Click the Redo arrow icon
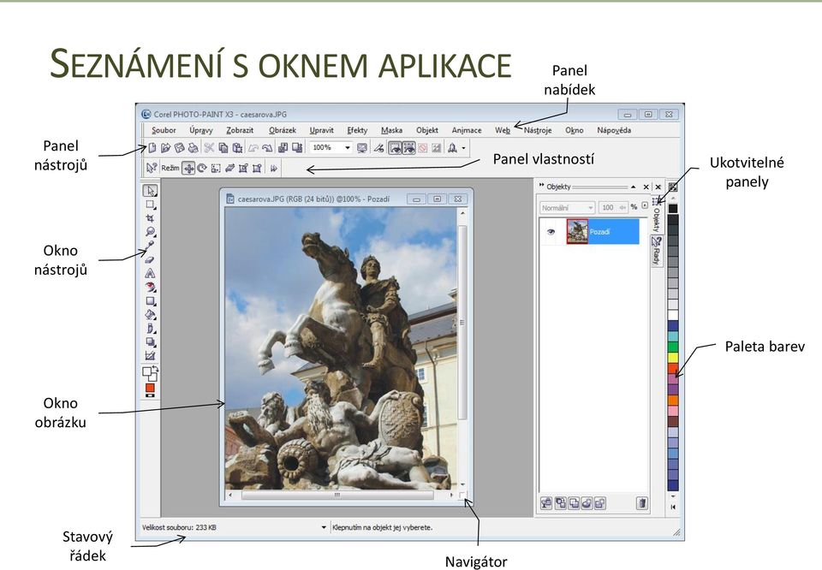The image size is (822, 570). point(267,148)
